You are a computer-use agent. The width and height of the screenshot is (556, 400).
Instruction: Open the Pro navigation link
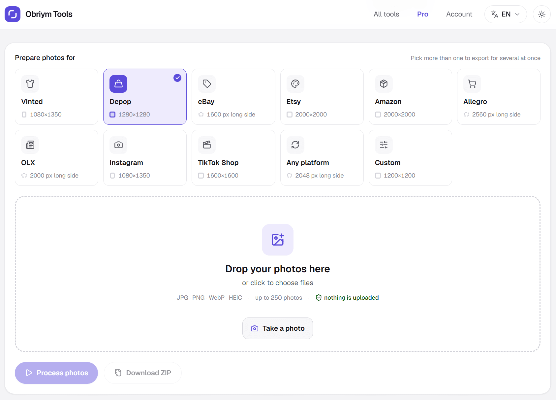423,14
